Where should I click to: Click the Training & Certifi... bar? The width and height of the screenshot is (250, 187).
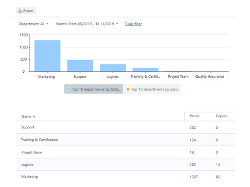pos(145,70)
